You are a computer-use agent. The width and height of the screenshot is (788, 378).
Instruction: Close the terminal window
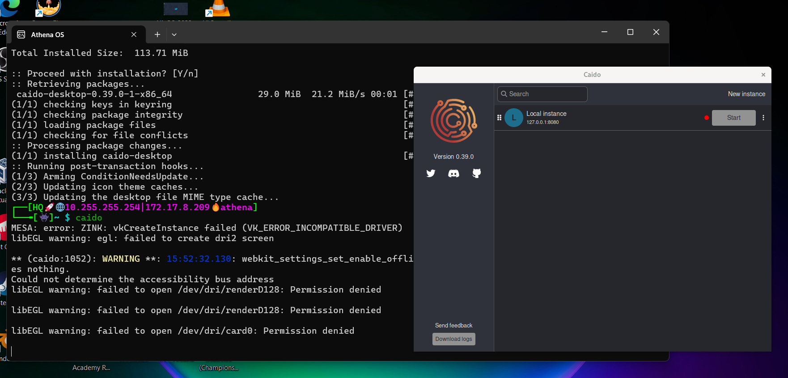coord(656,32)
